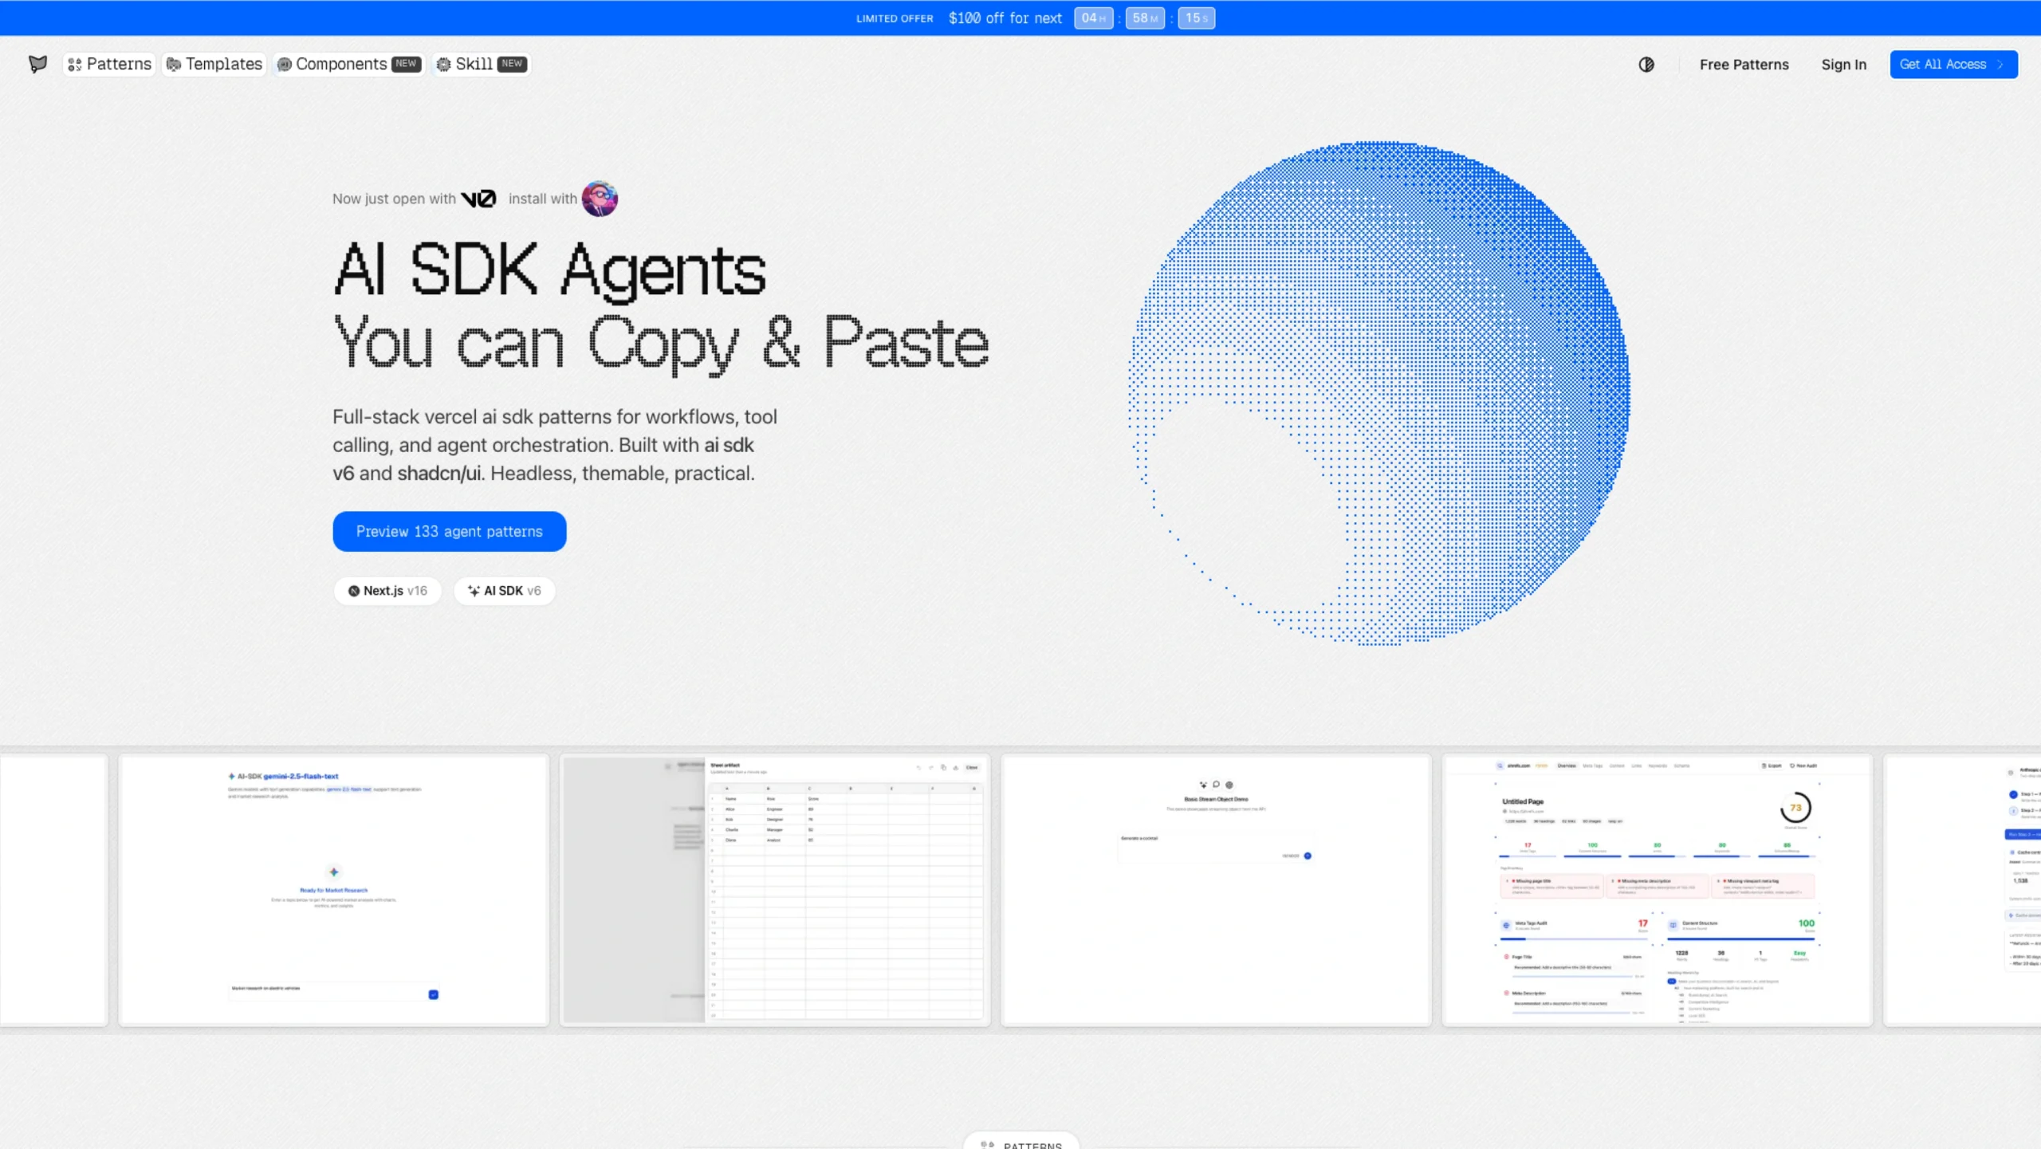
Task: Click the Sign In link
Action: tap(1843, 65)
